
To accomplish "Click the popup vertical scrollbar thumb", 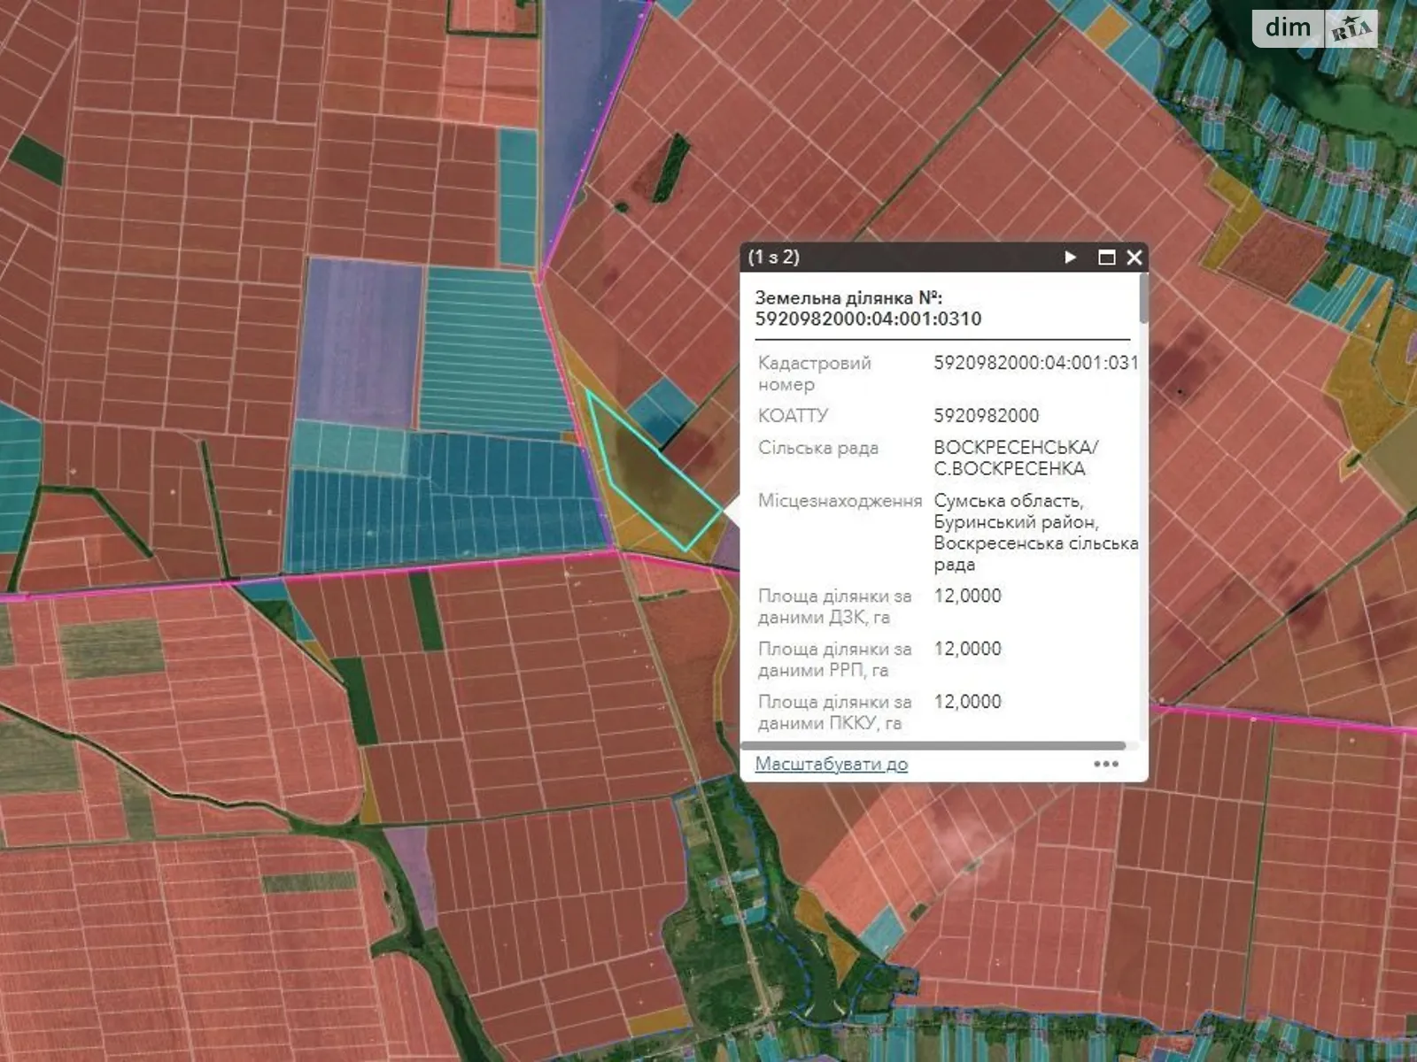I will point(1143,301).
